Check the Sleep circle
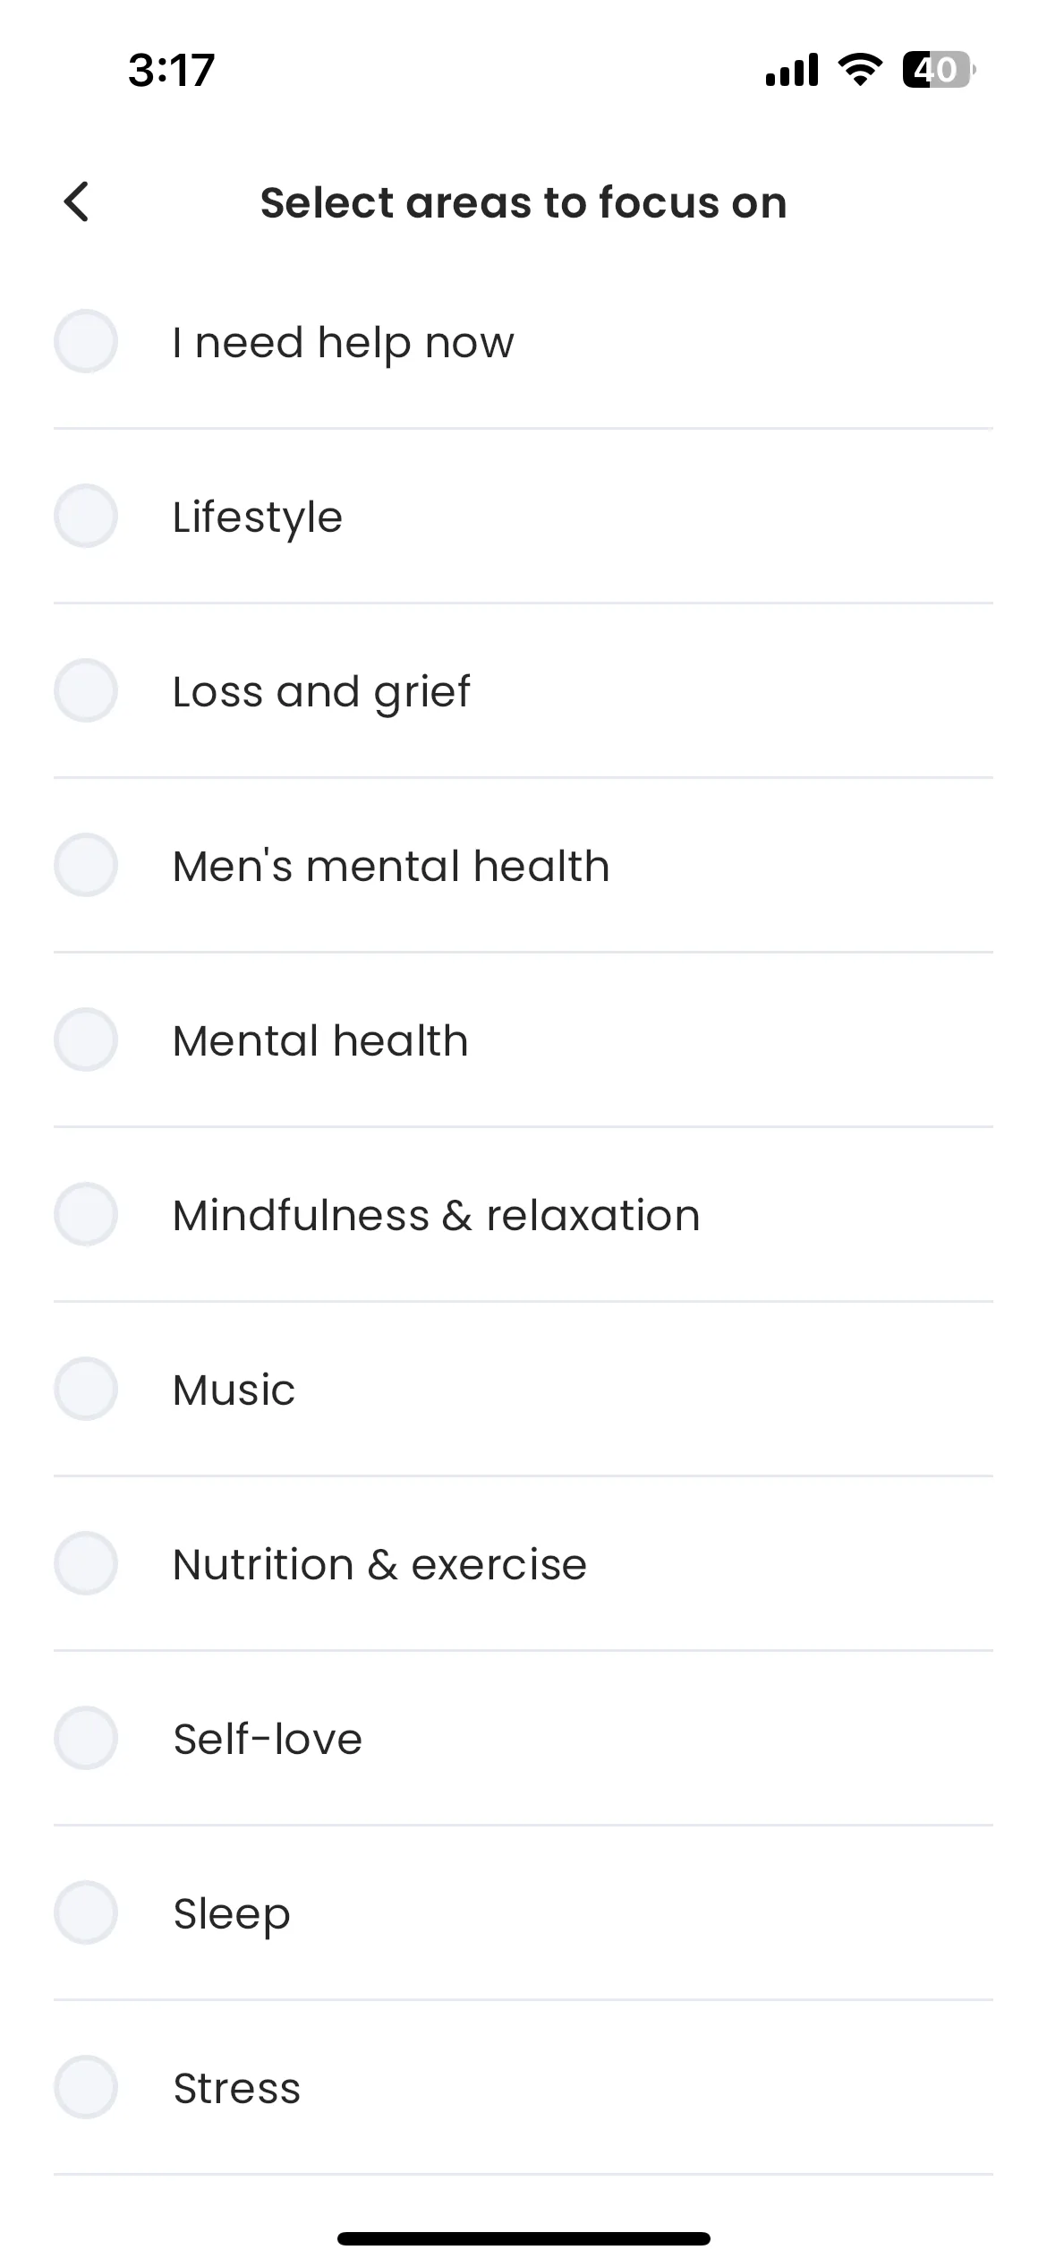Viewport: 1047px width, 2267px height. (x=86, y=1912)
